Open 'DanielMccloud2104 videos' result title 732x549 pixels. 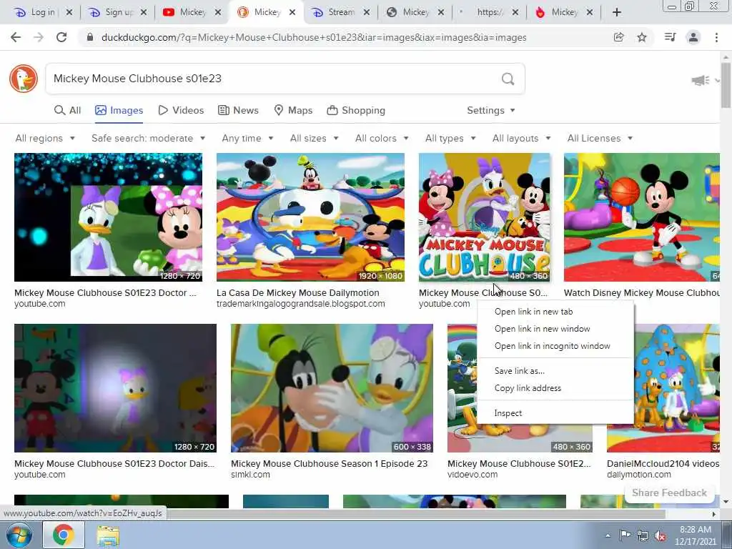[x=663, y=463]
